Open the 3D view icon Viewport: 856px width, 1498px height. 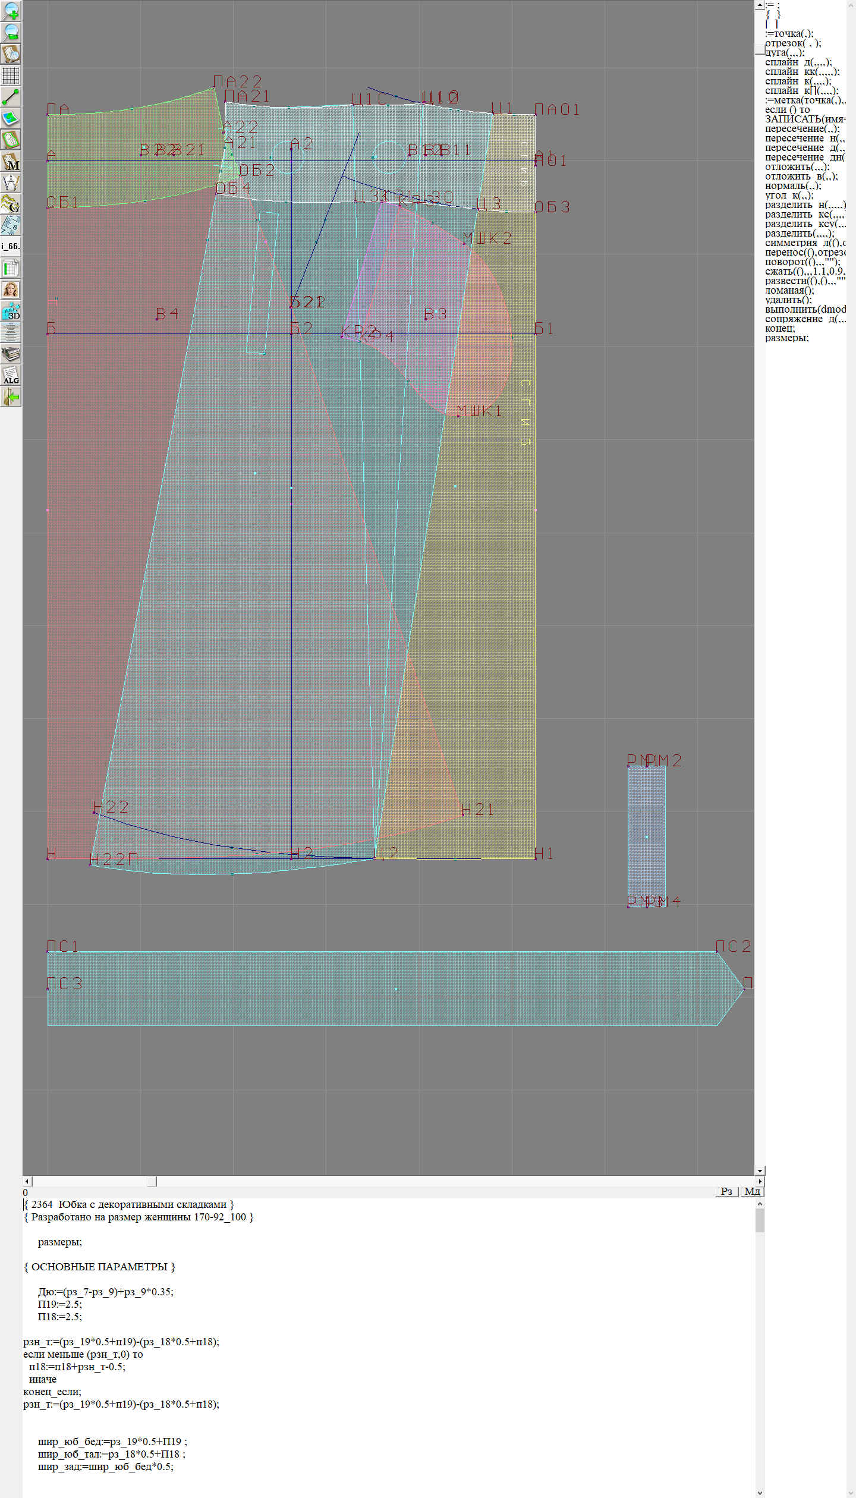[11, 311]
